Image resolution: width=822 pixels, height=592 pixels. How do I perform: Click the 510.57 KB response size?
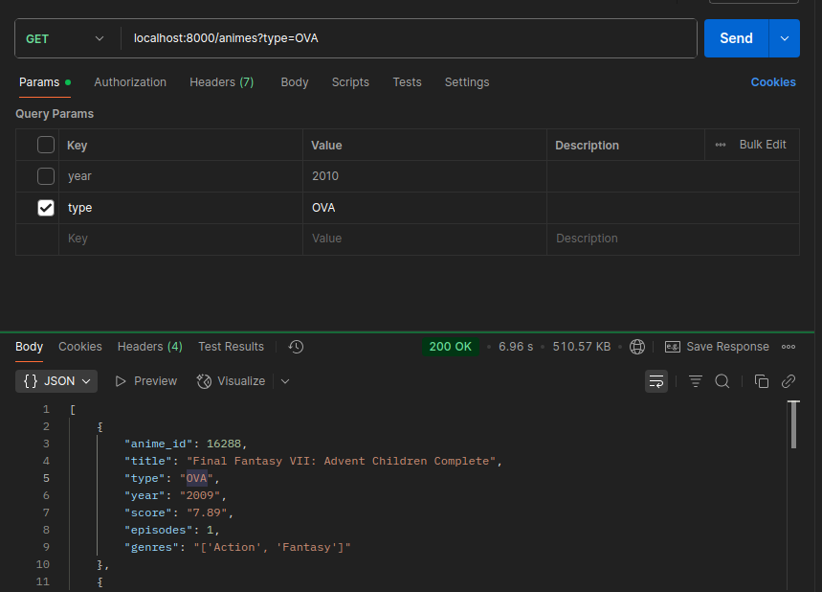pos(582,347)
